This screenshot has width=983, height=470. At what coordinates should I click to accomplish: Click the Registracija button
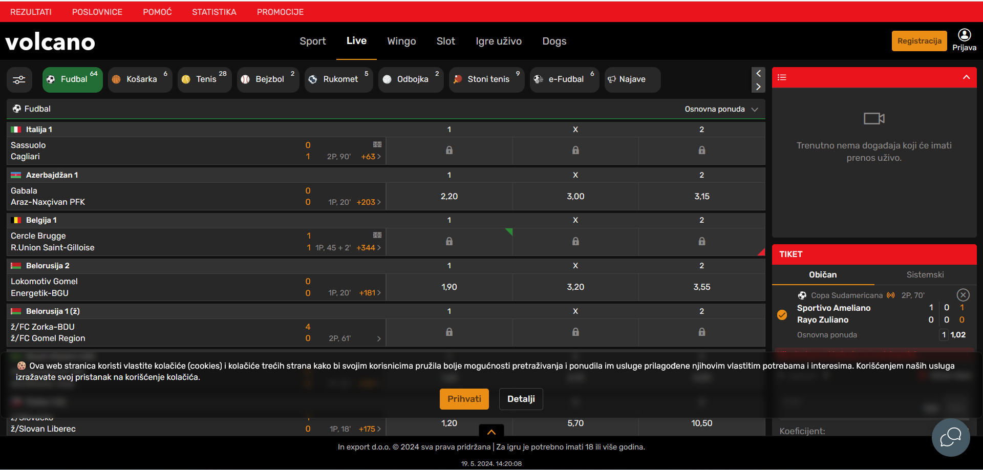click(919, 41)
